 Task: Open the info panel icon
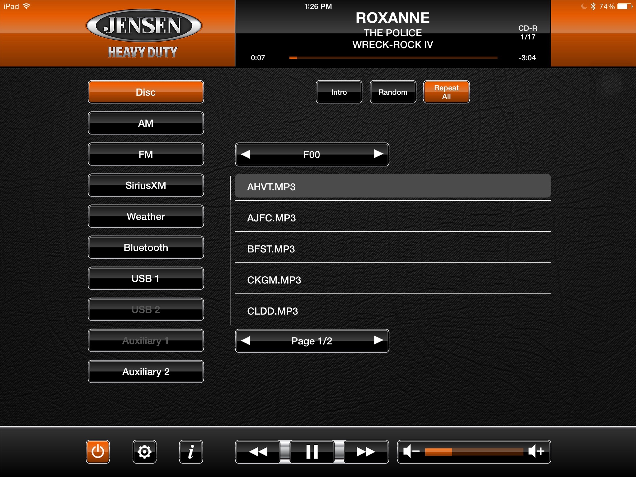[x=191, y=452]
